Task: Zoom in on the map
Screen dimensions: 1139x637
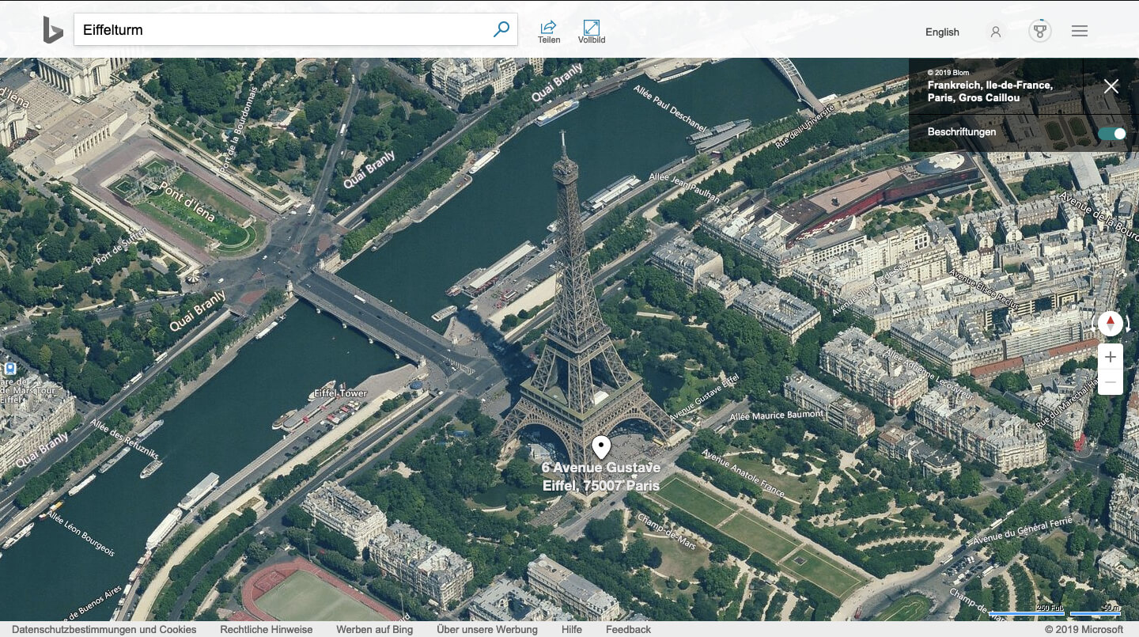Action: pos(1111,357)
